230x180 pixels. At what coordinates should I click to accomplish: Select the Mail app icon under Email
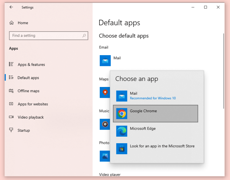[105, 61]
